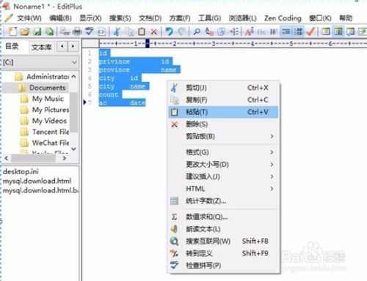Toggle the orange checkmark spell check button
The width and height of the screenshot is (367, 281).
click(310, 31)
